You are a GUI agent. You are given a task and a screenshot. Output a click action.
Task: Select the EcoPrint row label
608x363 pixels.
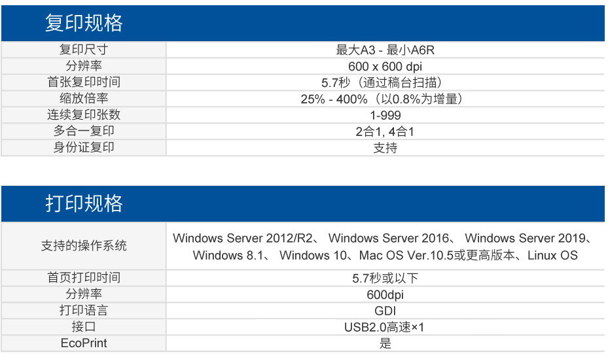(x=84, y=343)
